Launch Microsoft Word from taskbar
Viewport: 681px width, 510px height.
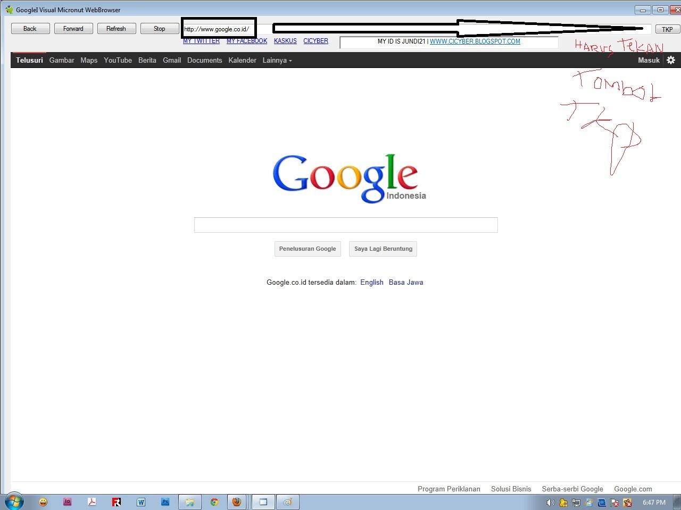141,502
